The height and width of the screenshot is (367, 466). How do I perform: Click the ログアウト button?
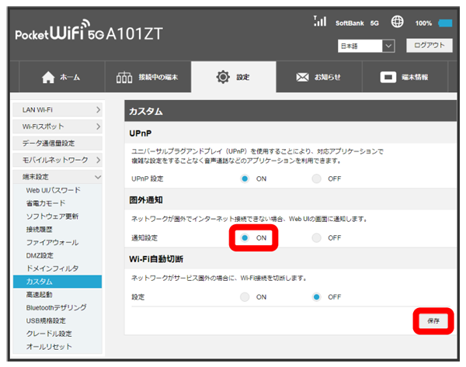428,46
